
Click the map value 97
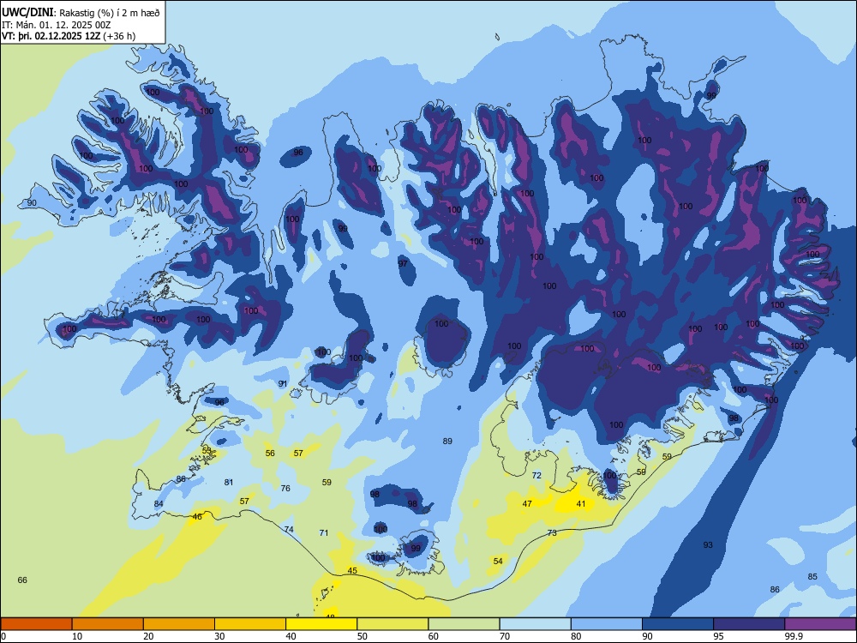(x=403, y=263)
